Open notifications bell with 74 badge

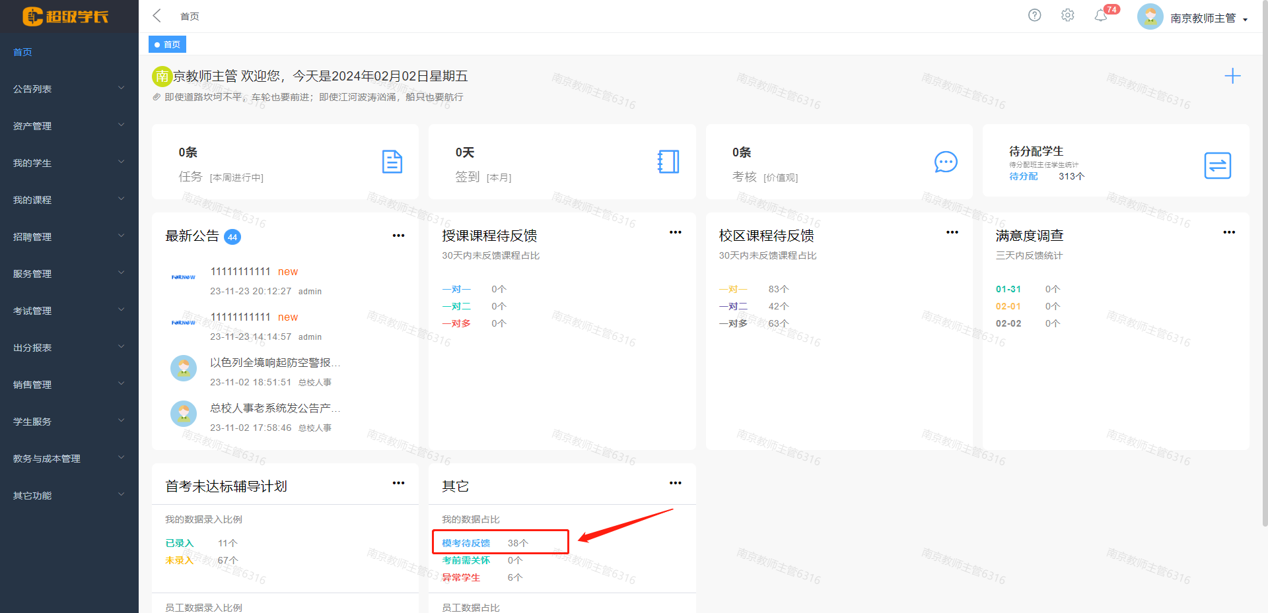[x=1101, y=15]
